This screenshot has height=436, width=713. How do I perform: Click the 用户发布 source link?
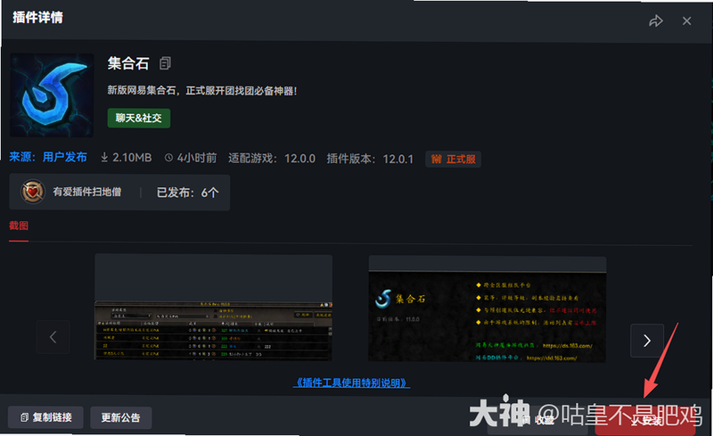pyautogui.click(x=64, y=157)
